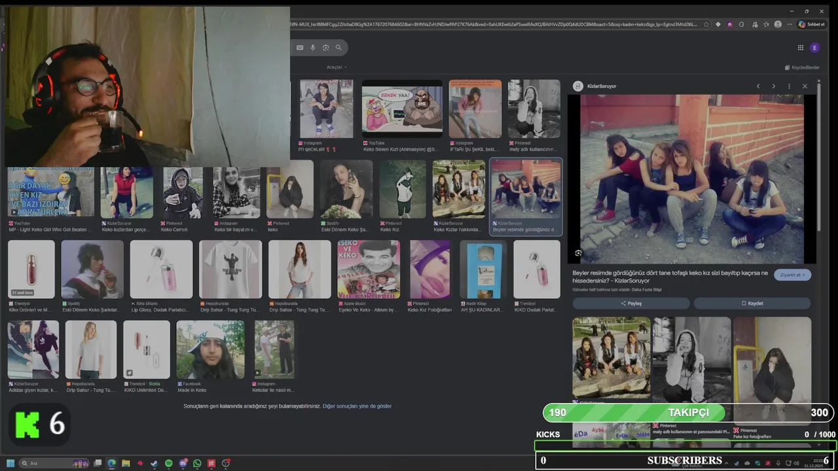The height and width of the screenshot is (471, 838).
Task: Open Task View on the taskbar
Action: 98,463
